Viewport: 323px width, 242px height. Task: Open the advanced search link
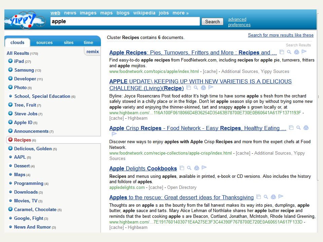(x=237, y=19)
